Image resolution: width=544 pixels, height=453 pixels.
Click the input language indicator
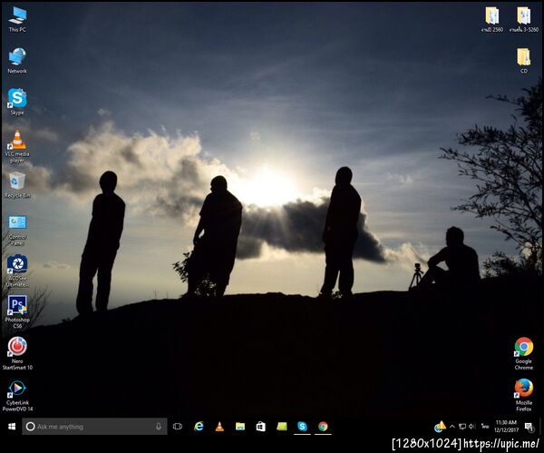point(485,427)
